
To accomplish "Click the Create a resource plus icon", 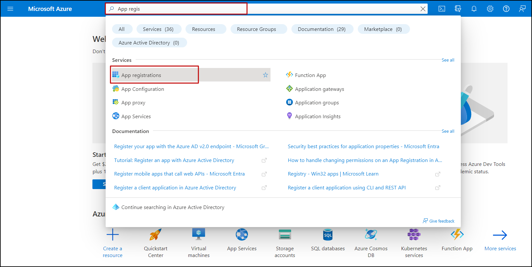I will tap(113, 234).
